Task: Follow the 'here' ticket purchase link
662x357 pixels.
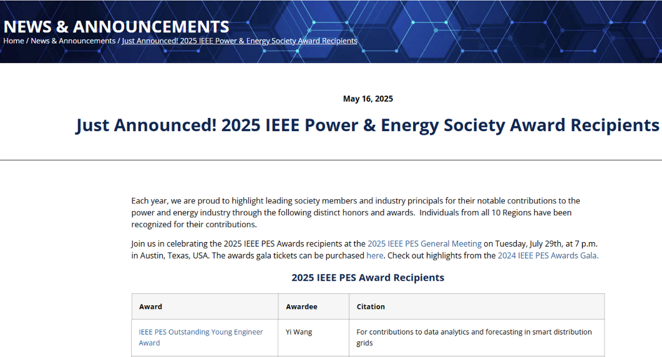Action: [x=374, y=256]
